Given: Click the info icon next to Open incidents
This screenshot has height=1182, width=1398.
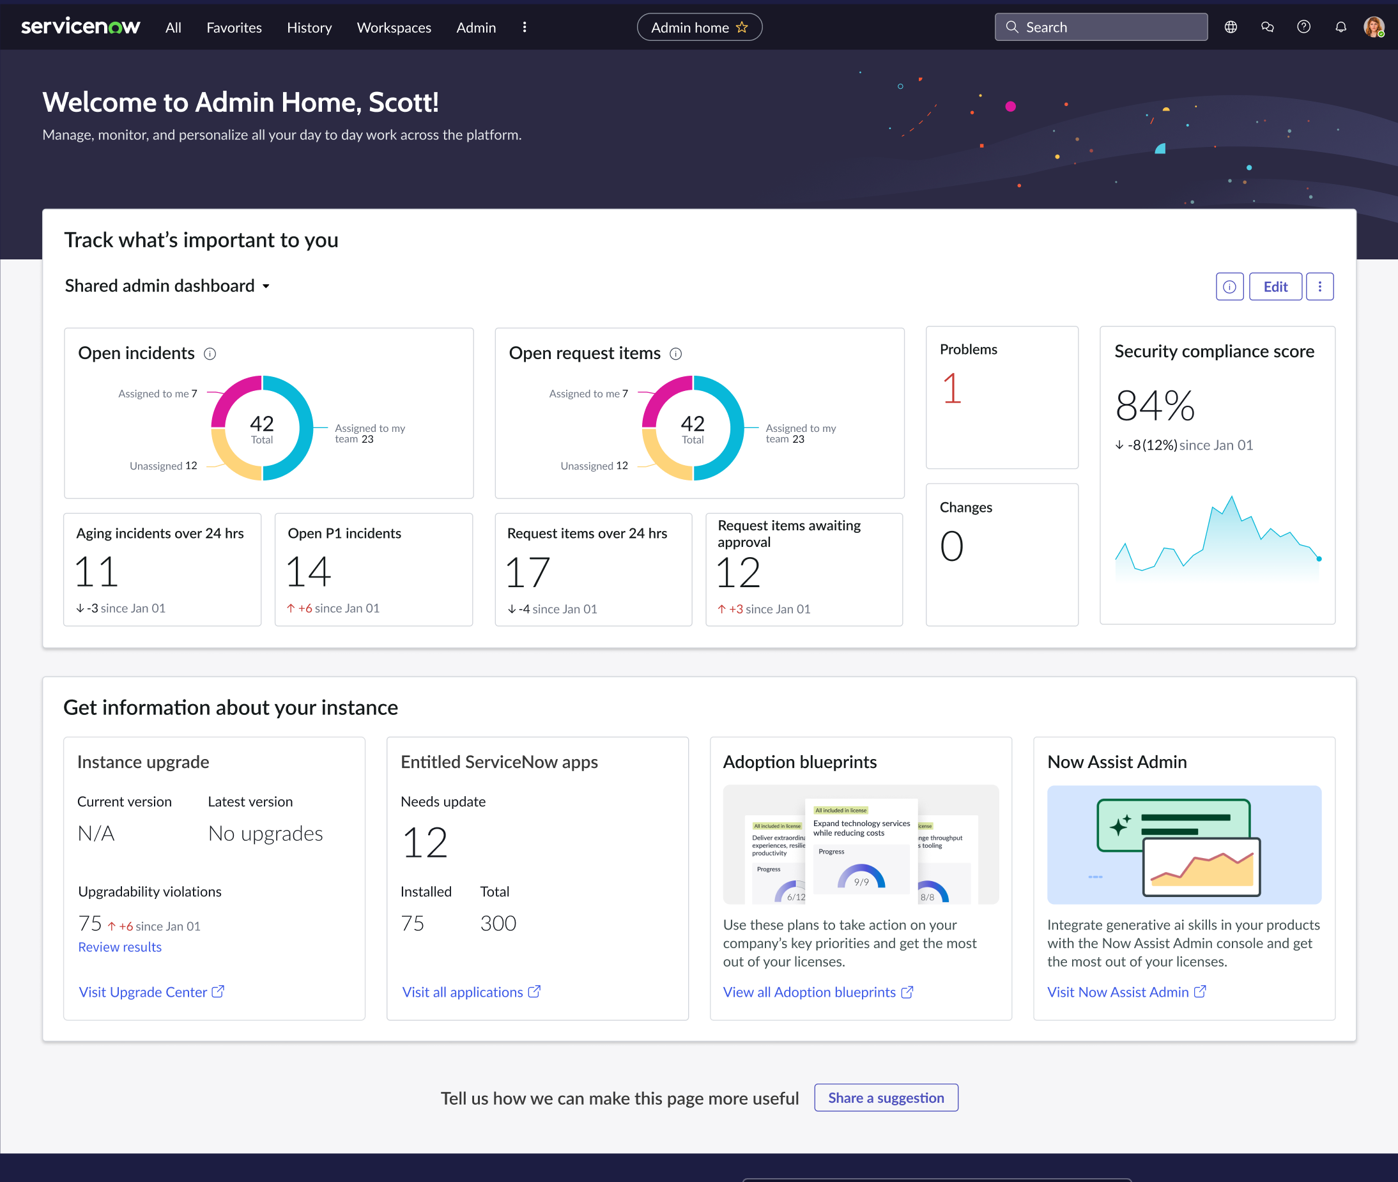Looking at the screenshot, I should point(210,354).
